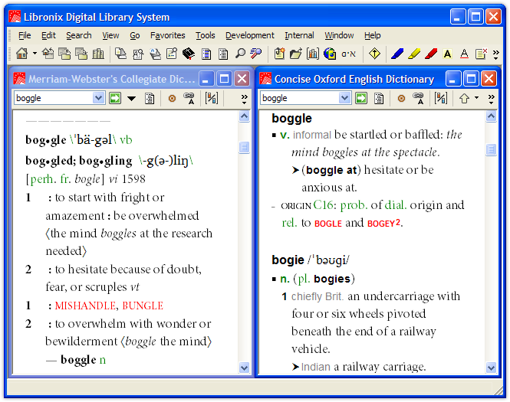Click the globe icon in main toolbar
Image resolution: width=510 pixels, height=402 pixels.
click(x=330, y=54)
